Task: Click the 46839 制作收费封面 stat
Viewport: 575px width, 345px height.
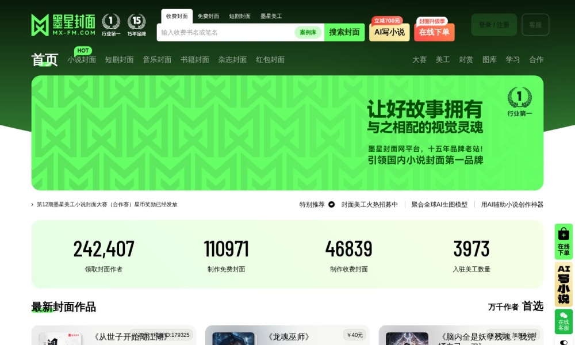Action: tap(349, 255)
